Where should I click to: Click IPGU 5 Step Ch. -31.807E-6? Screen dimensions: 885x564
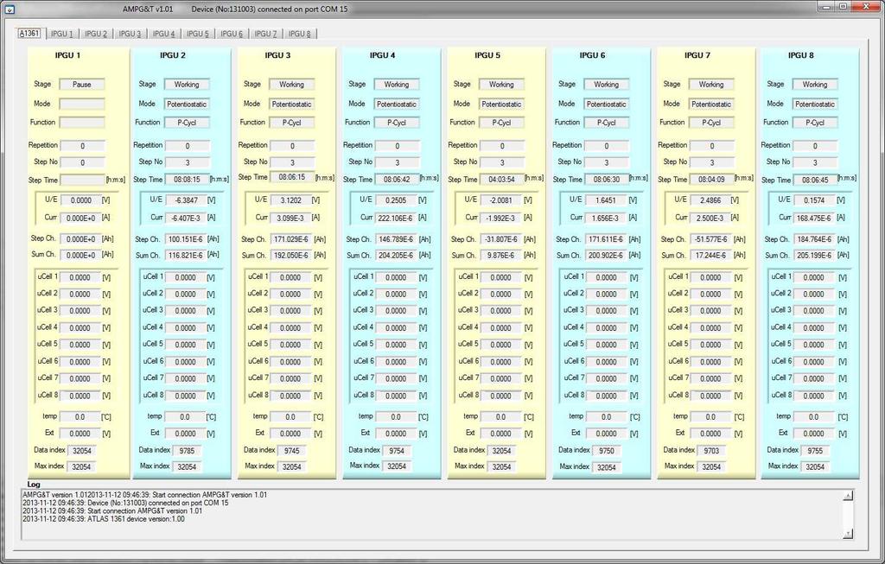coord(500,239)
